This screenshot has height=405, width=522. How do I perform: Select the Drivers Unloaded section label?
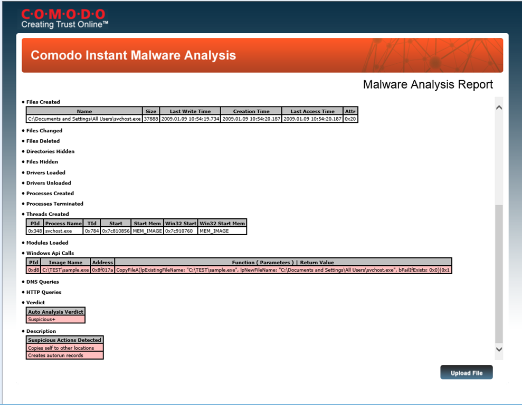[49, 183]
